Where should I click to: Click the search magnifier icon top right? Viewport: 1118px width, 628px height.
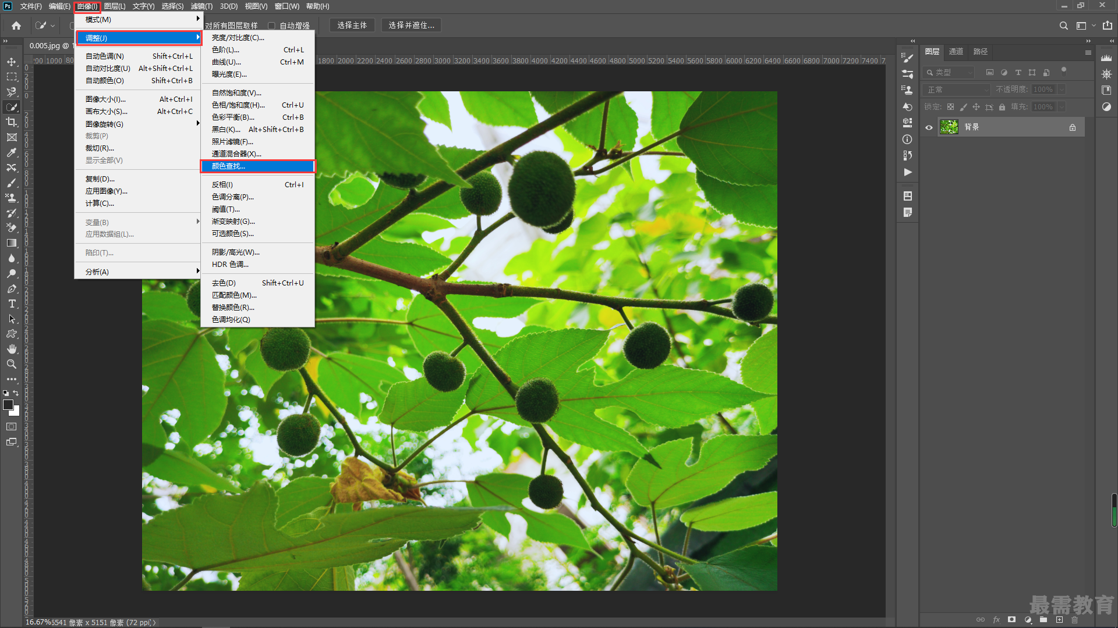point(1064,26)
